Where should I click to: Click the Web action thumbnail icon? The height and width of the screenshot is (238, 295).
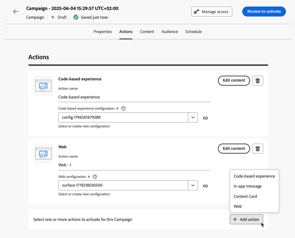pos(43,154)
